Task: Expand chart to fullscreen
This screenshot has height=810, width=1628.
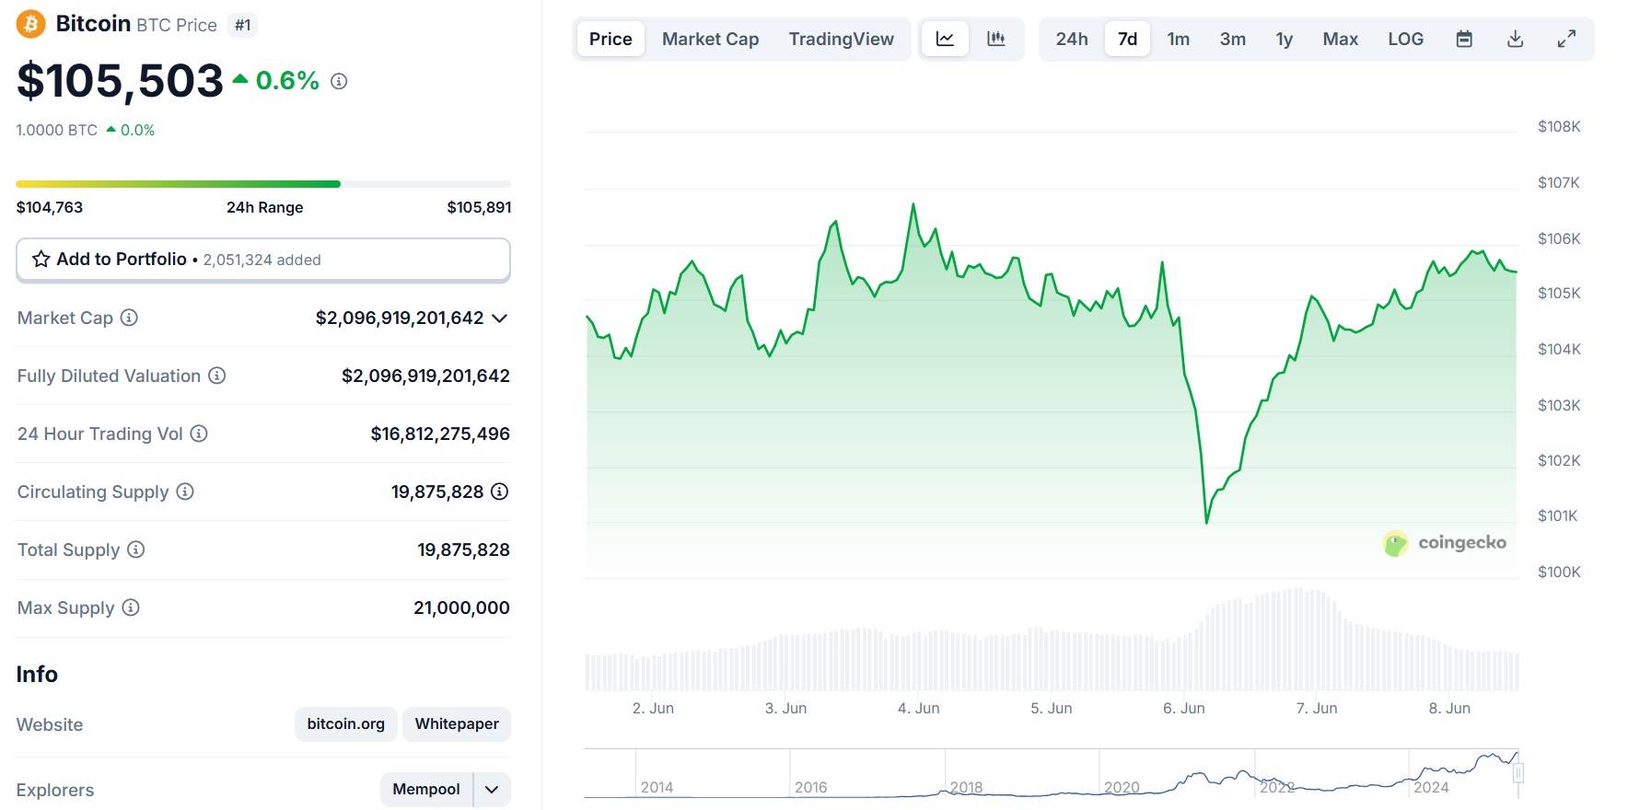Action: pos(1565,39)
